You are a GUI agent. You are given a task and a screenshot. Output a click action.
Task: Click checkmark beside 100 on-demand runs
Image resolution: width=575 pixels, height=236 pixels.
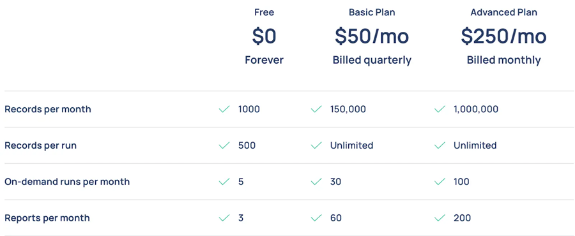440,182
